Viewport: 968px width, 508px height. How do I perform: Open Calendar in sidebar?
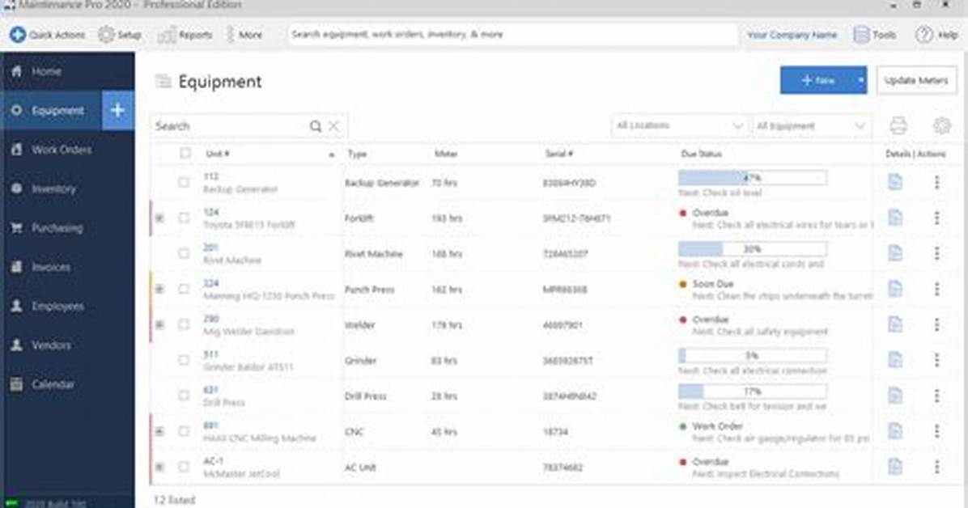pyautogui.click(x=67, y=384)
